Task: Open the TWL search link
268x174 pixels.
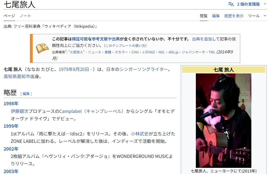Action: (212, 52)
